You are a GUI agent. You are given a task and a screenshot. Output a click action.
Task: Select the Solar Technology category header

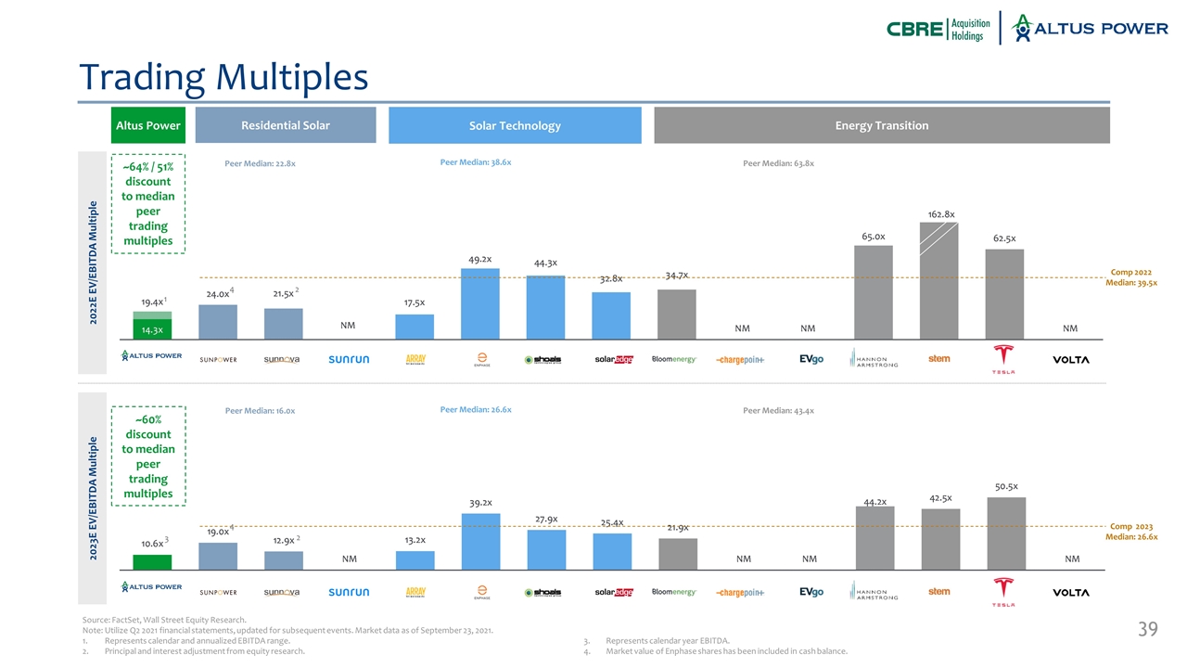pos(515,125)
